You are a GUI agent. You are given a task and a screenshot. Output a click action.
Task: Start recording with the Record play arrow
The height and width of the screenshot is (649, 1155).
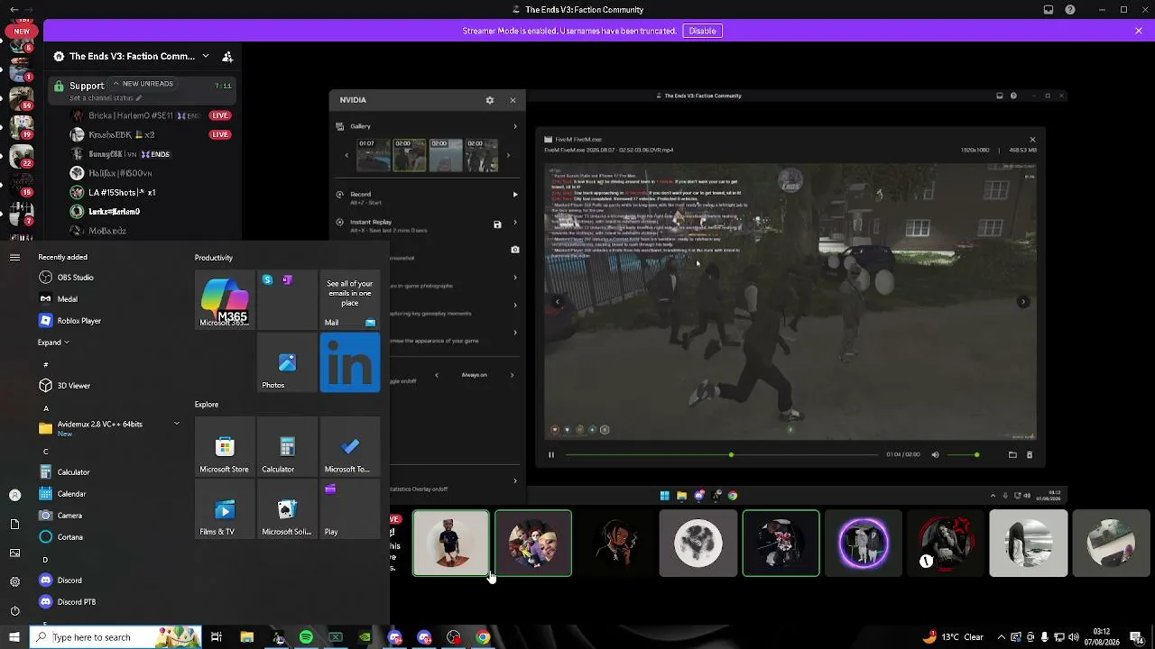pos(515,194)
